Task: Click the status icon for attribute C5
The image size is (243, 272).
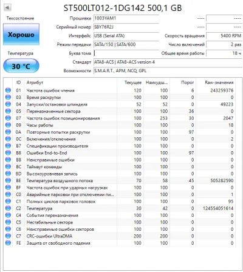Action: (x=8, y=222)
